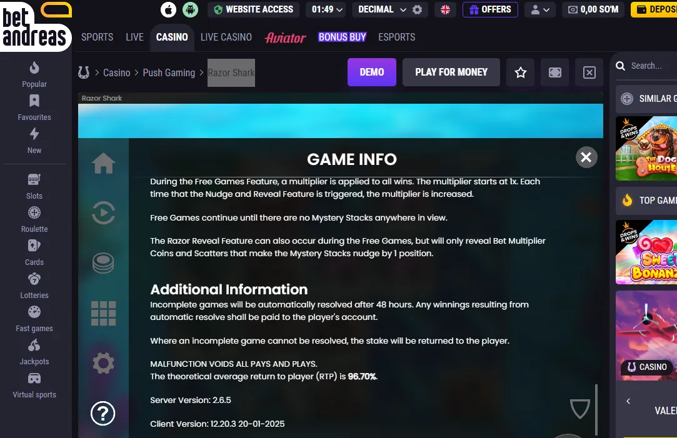This screenshot has width=677, height=438.
Task: Open the New games category
Action: coord(34,141)
